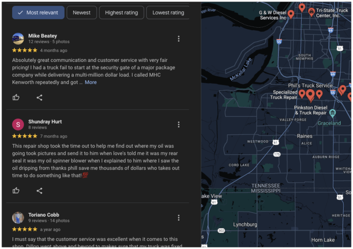This screenshot has width=353, height=249.
Task: Click the Pinkston Diesel & Truck Repair label
Action: tap(311, 110)
